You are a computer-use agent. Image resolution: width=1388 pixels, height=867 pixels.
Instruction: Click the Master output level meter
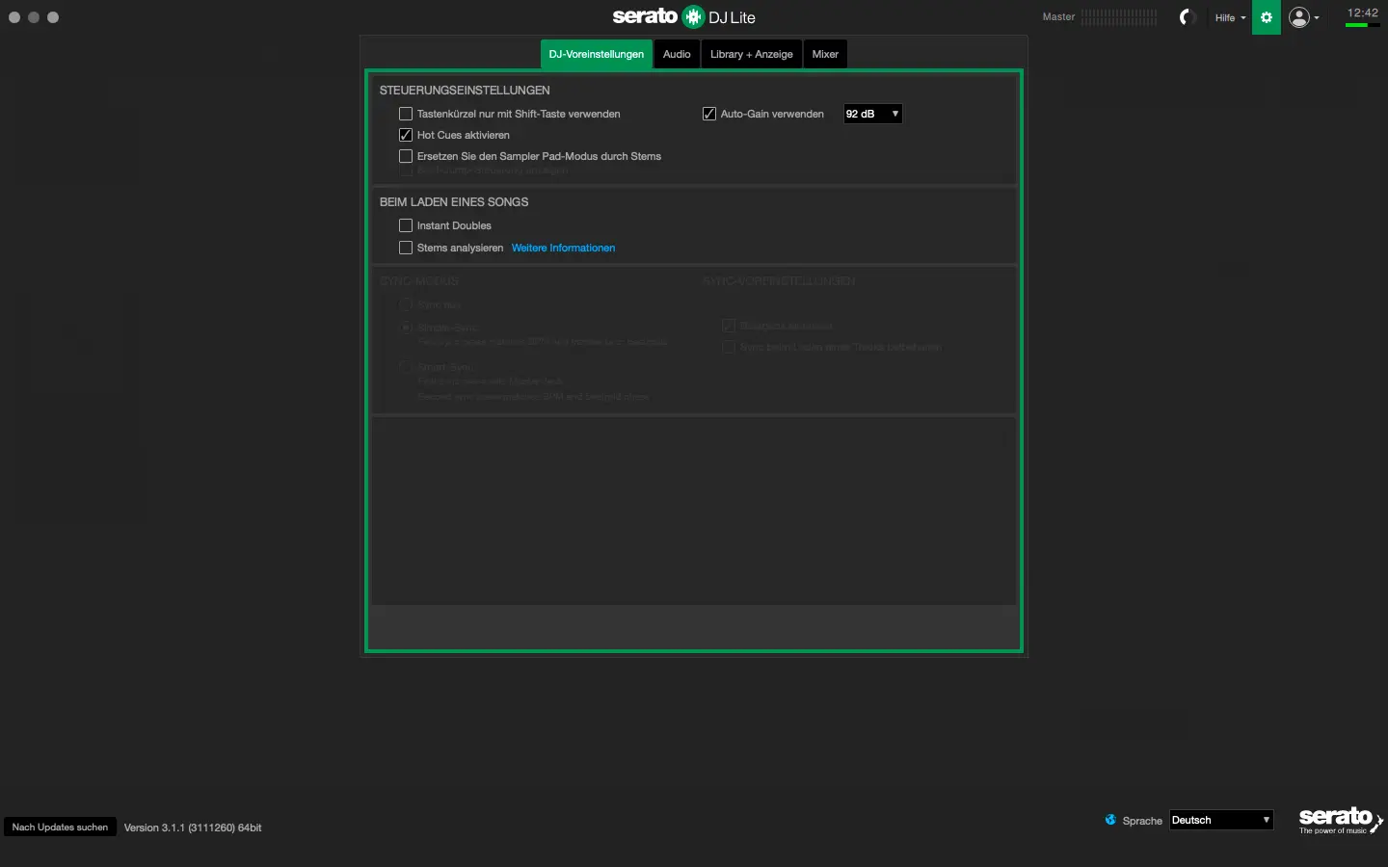point(1118,17)
